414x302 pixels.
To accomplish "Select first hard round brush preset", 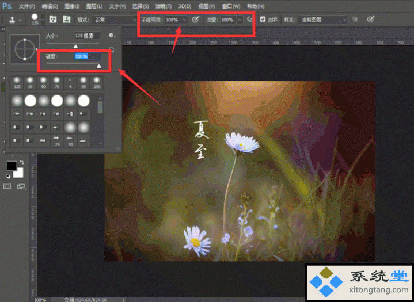I will coord(31,101).
